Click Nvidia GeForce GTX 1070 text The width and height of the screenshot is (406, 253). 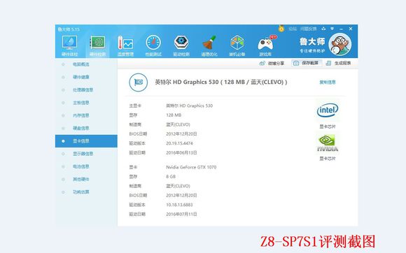(191, 167)
